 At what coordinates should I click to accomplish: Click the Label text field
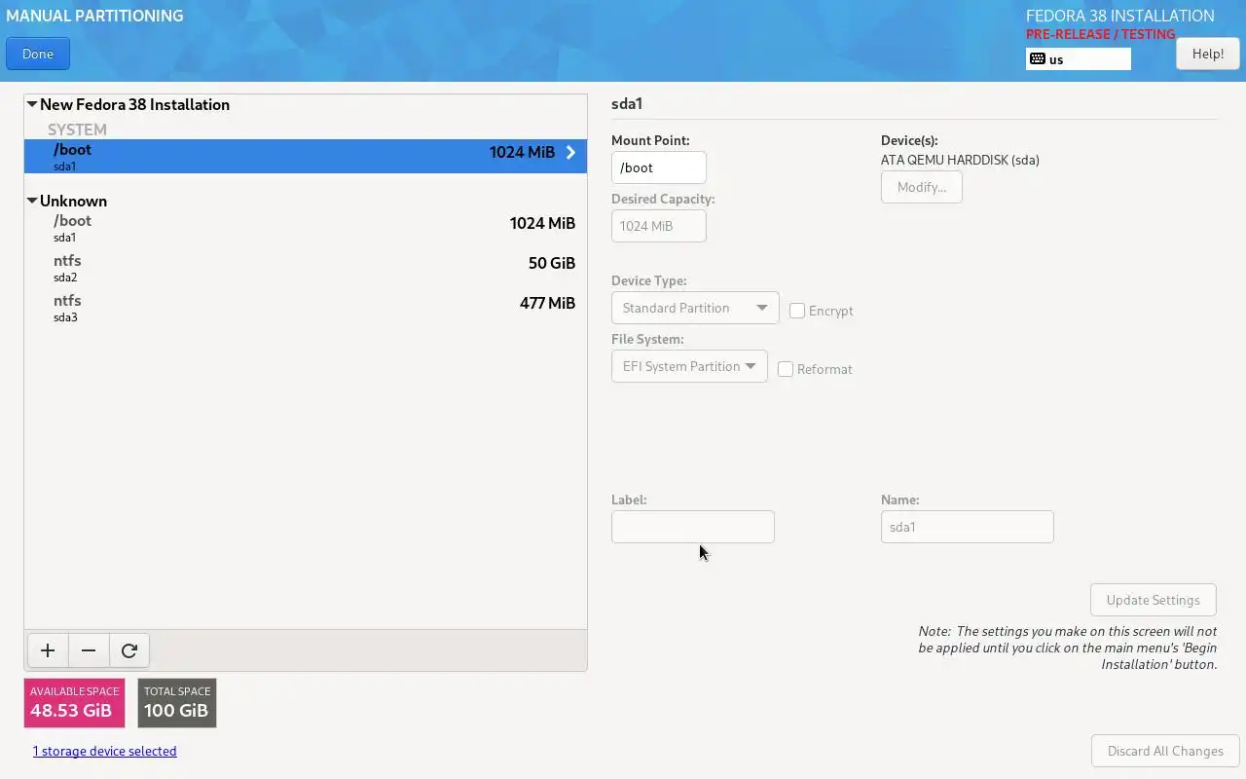693,527
